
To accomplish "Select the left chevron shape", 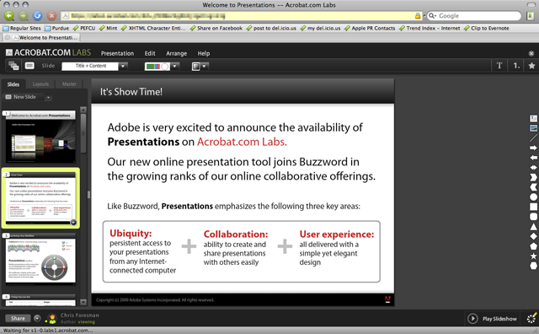I will (533, 187).
